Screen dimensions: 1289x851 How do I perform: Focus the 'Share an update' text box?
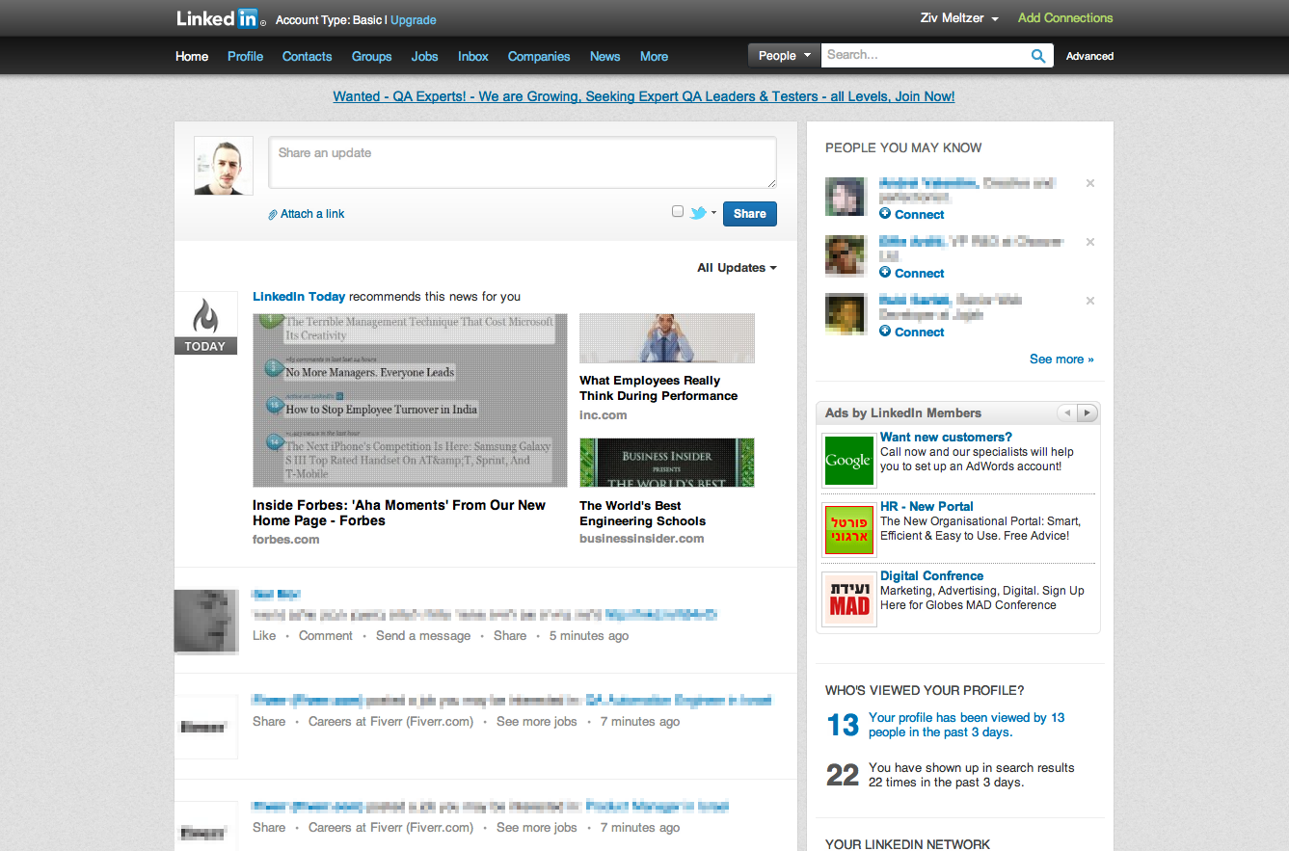click(x=523, y=163)
